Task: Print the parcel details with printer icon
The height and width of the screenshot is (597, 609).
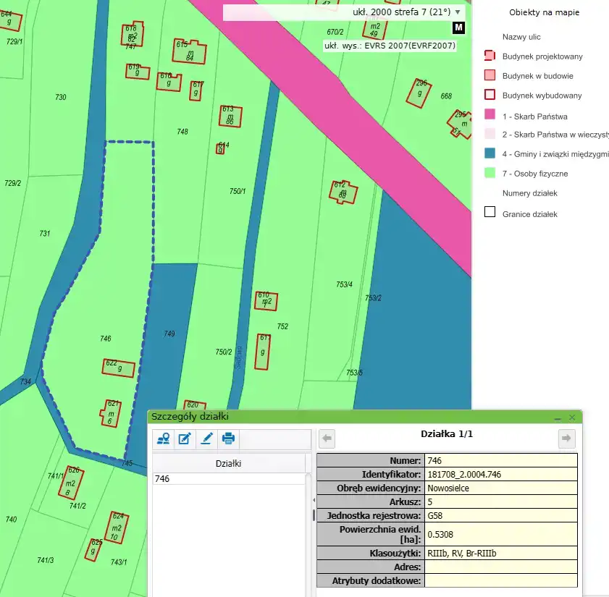Action: (228, 439)
